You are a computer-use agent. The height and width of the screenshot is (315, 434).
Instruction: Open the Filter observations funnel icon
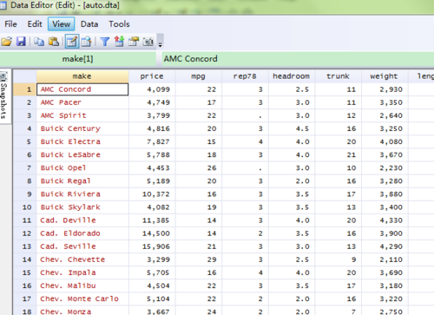coord(105,42)
